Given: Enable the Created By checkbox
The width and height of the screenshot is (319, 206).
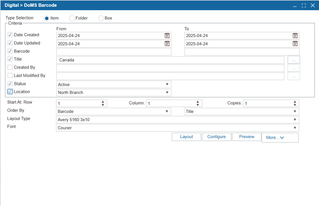Looking at the screenshot, I should [x=10, y=67].
